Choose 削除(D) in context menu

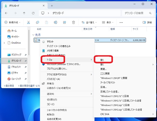tap(67, 115)
